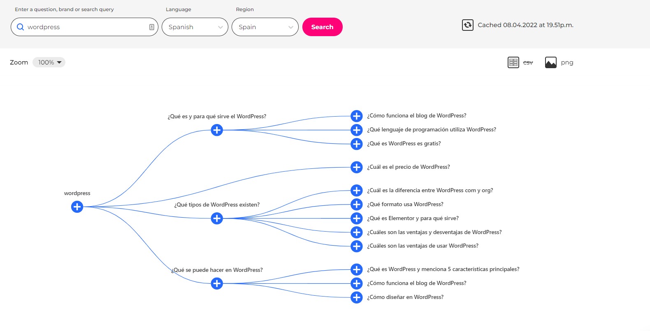
Task: Expand the '¿Qué es Elementor y para qué sirve?' node
Action: (x=356, y=218)
